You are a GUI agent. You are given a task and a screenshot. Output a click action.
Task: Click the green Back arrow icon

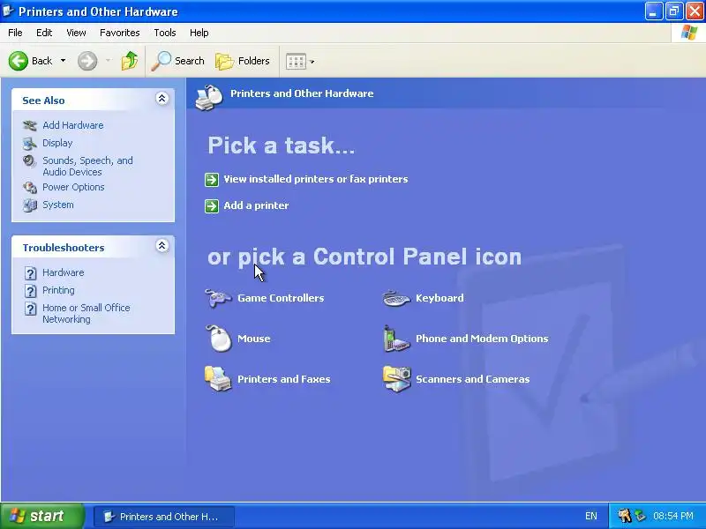(x=19, y=61)
